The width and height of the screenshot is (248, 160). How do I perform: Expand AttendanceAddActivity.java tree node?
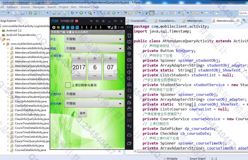(8, 48)
